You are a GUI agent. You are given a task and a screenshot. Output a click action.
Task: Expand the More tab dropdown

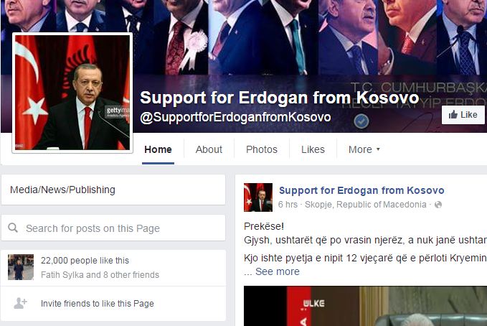(x=364, y=149)
